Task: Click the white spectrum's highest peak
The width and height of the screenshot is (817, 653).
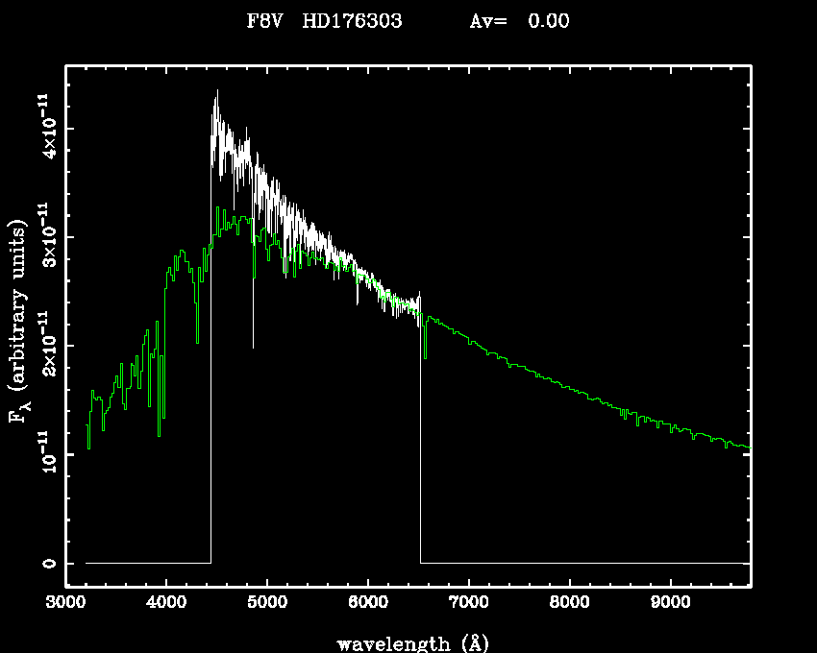Action: (216, 91)
